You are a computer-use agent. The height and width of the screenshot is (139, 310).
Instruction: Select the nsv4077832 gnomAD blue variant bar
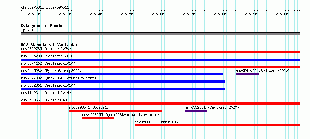tap(123, 82)
